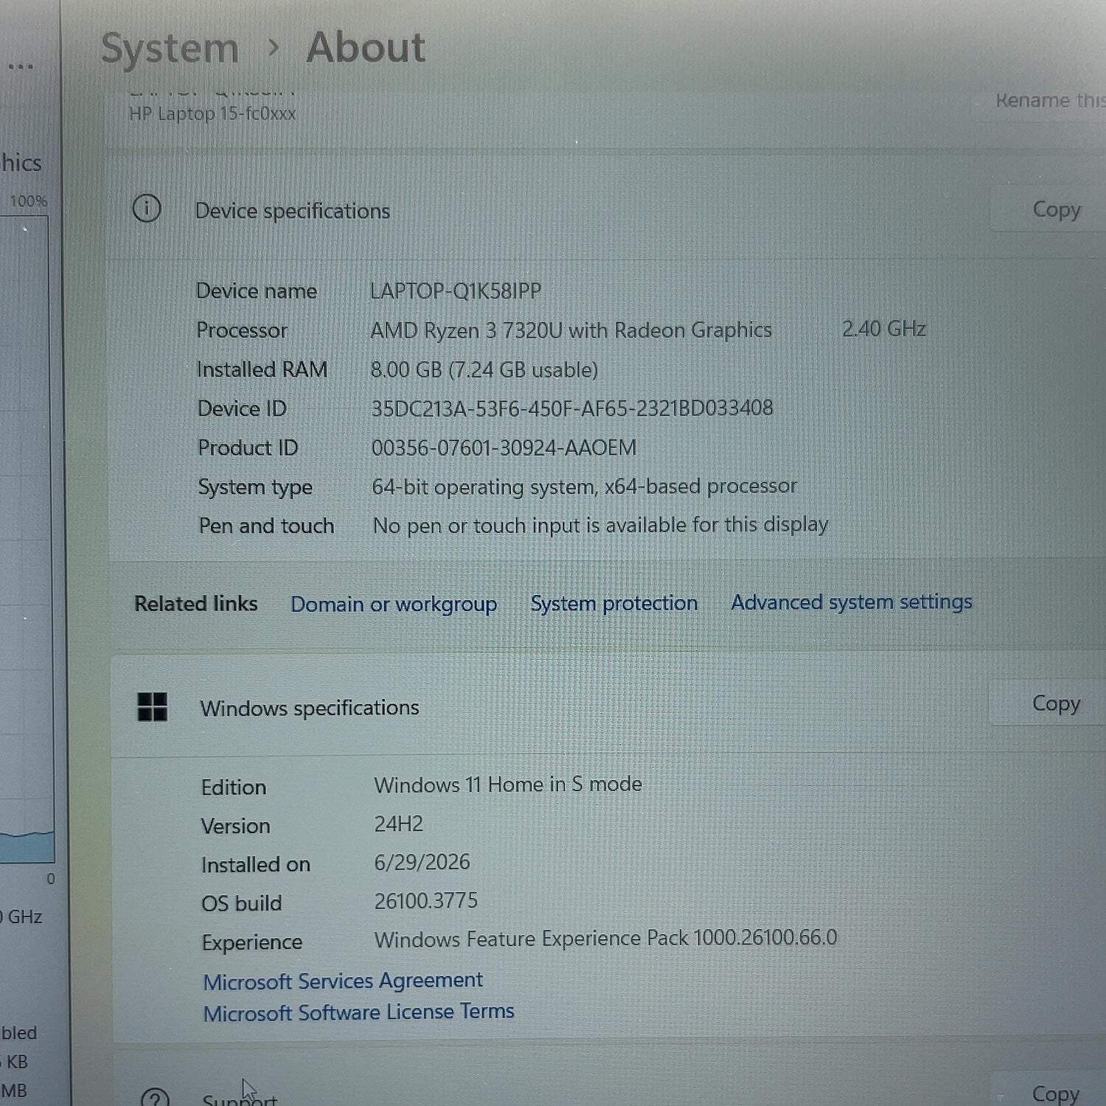Click the 64-bit operating system text
Image resolution: width=1106 pixels, height=1106 pixels.
[584, 487]
